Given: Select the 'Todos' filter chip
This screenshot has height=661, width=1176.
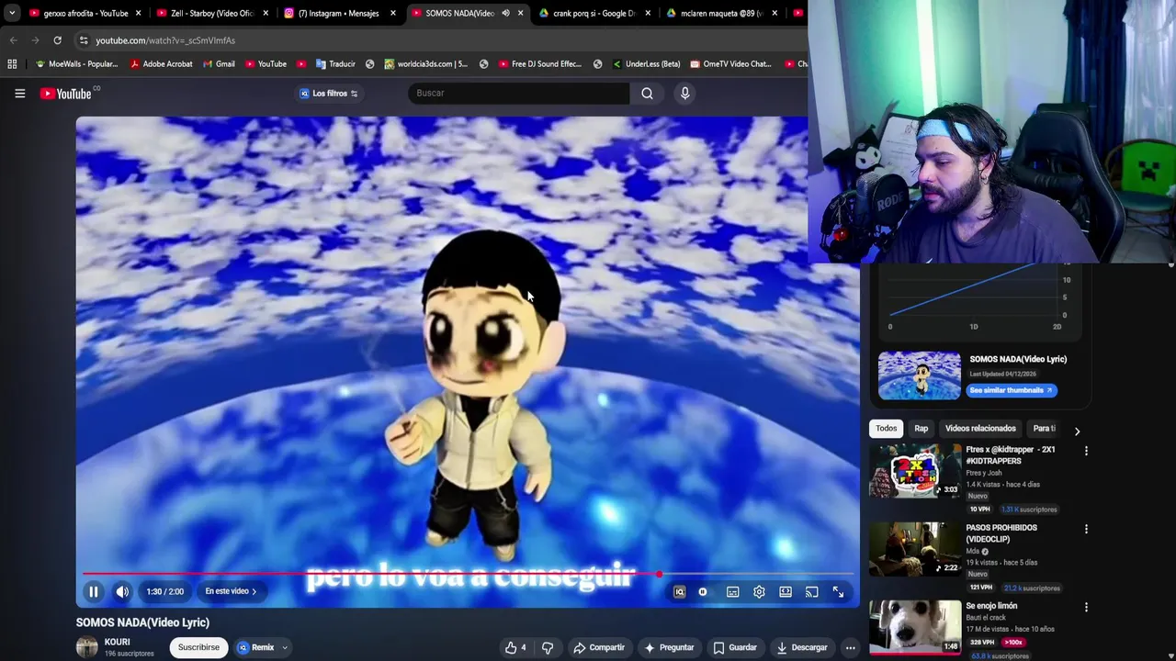Looking at the screenshot, I should tap(886, 429).
